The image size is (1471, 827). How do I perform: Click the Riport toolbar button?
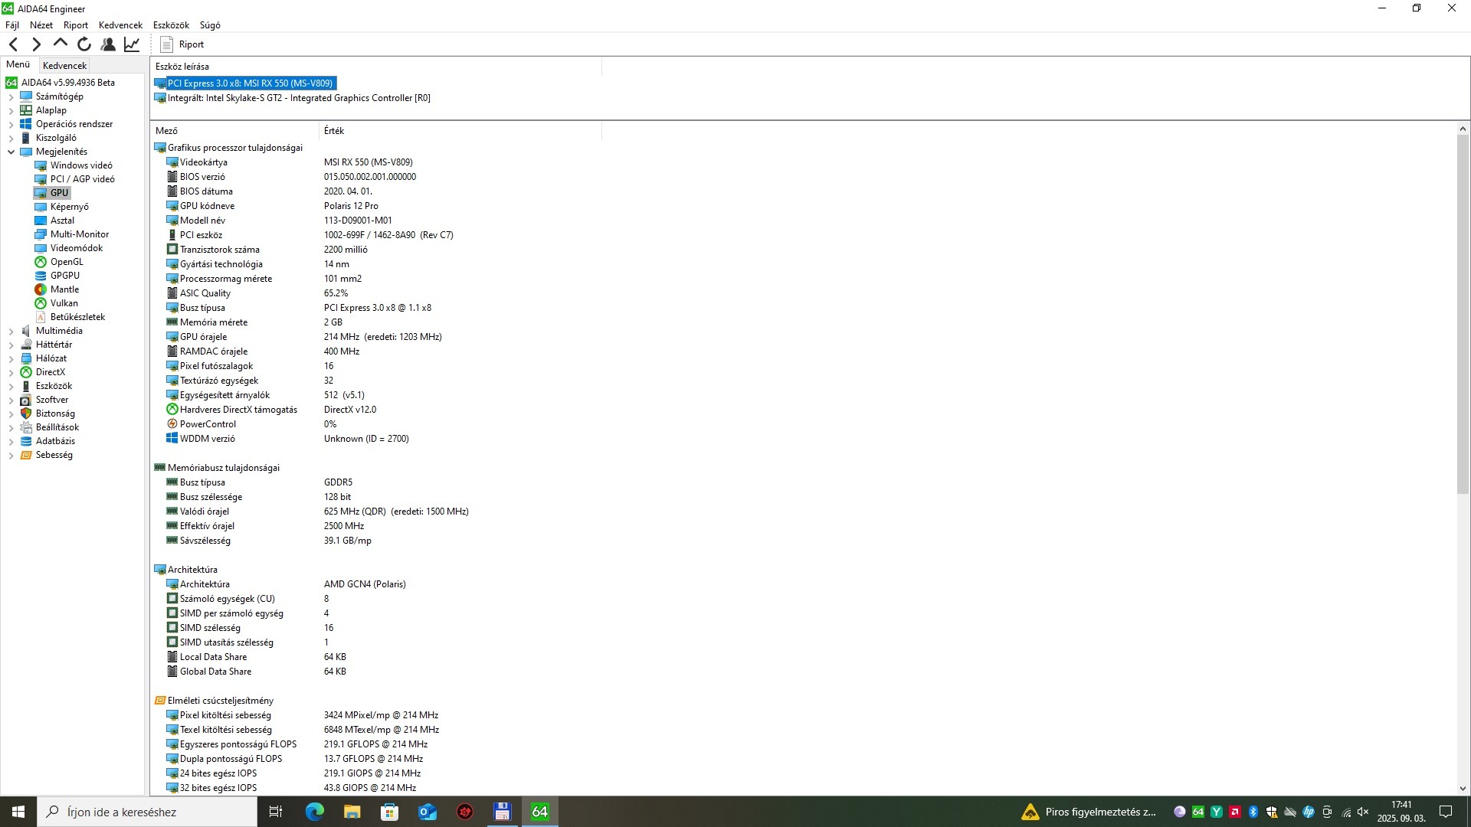tap(182, 44)
